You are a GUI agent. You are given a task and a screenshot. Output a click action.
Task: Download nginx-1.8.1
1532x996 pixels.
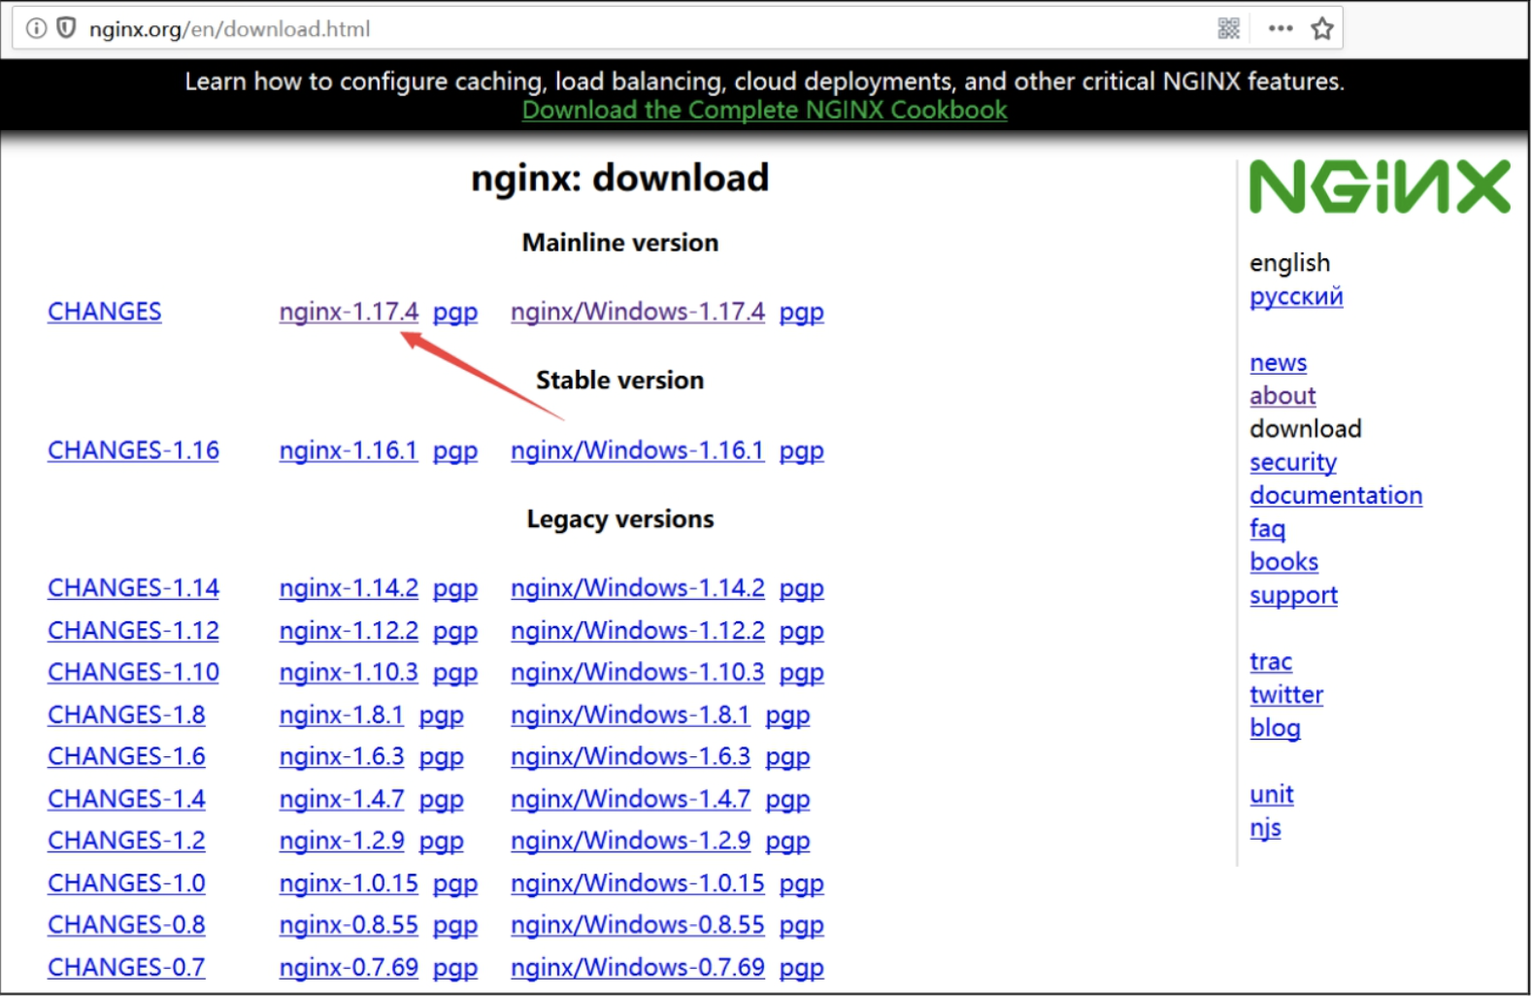point(342,715)
